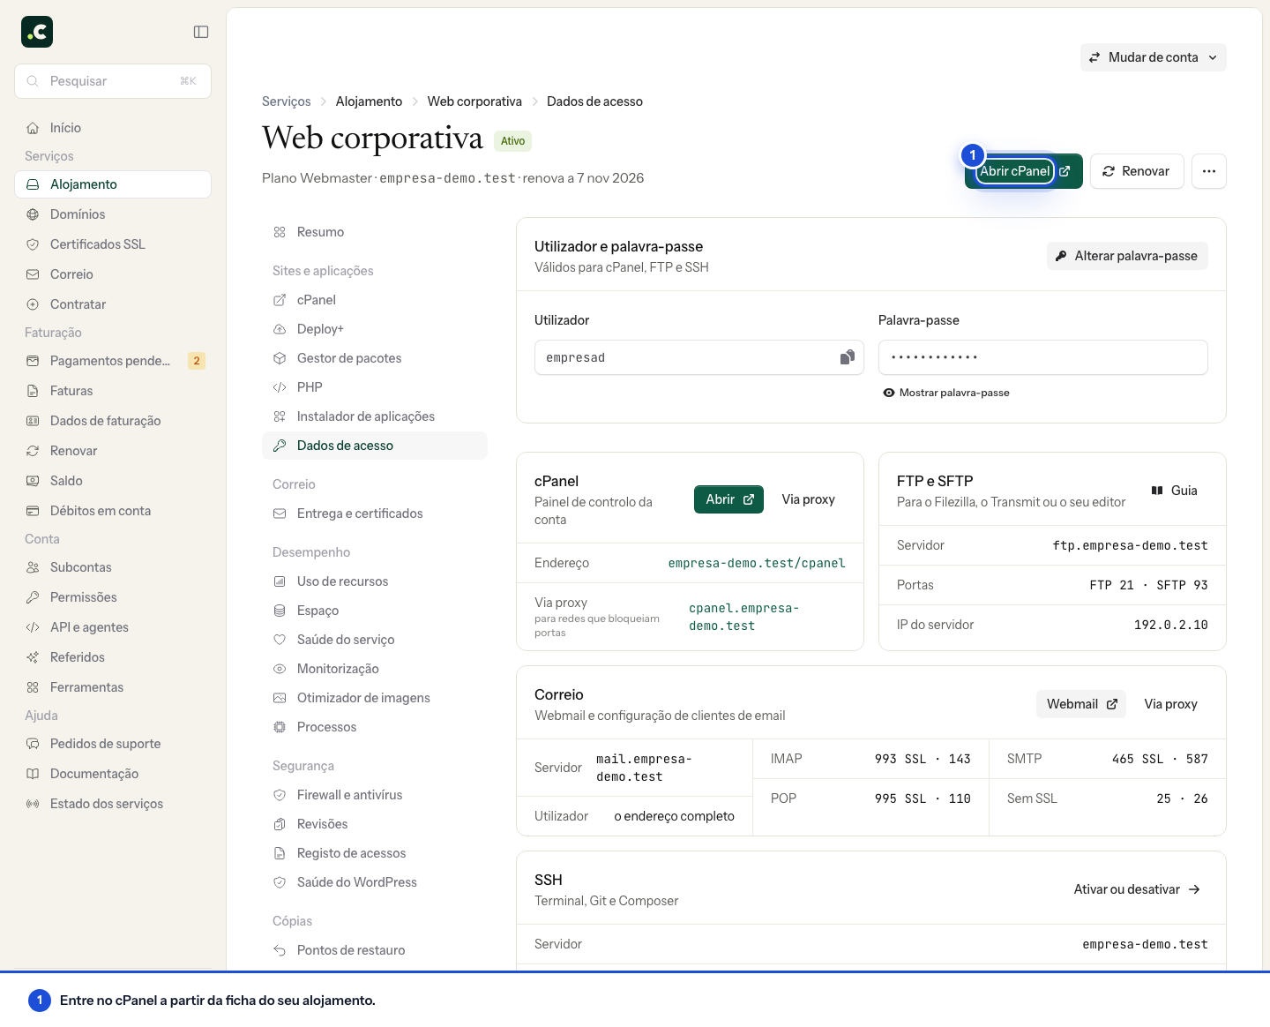Open Pedidos de suporte in sidebar

(113, 744)
